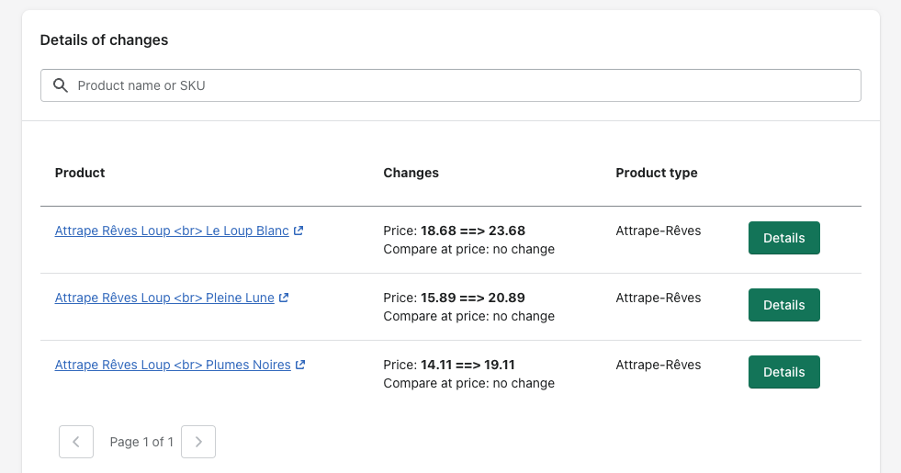Click the Product type column header
This screenshot has width=901, height=473.
[x=657, y=173]
